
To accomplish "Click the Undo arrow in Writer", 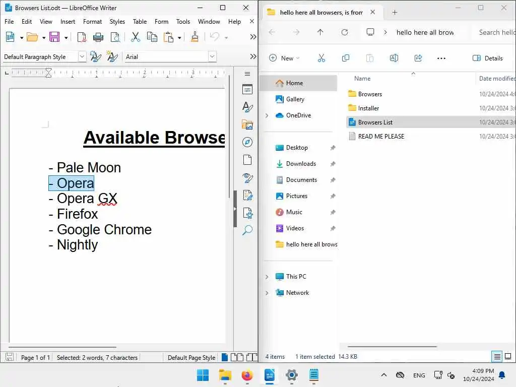I will [215, 37].
